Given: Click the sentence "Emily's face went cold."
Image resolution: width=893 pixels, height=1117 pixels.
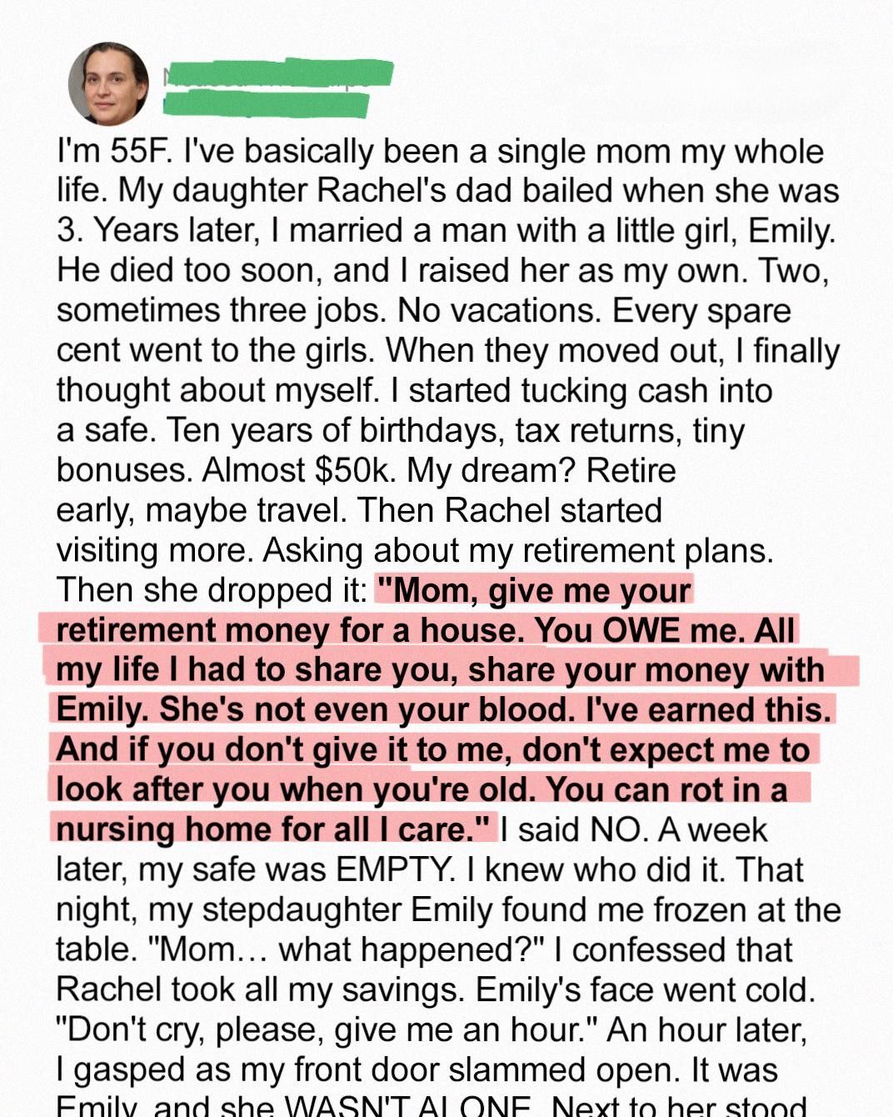Looking at the screenshot, I should coord(645,989).
